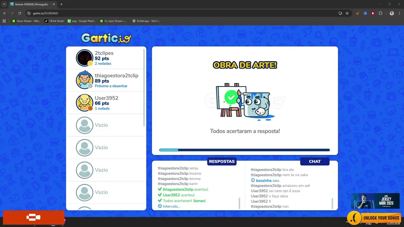Click PTB2 keyboard language indicator
Image resolution: width=404 pixels, height=227 pixels.
(x=368, y=224)
